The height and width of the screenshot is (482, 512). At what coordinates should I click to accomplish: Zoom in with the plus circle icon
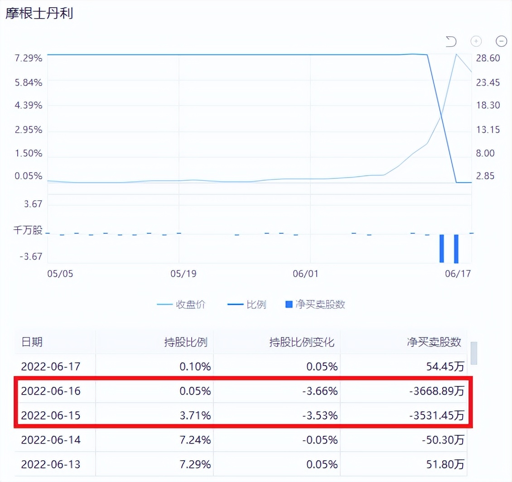476,41
